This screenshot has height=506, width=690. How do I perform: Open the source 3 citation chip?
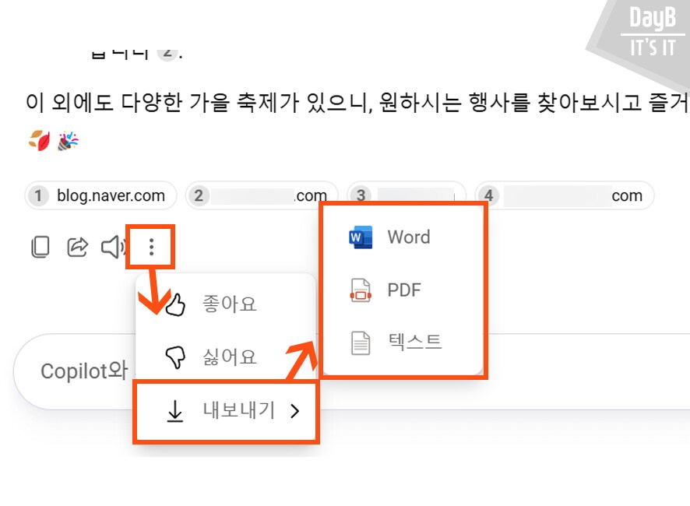pos(407,195)
